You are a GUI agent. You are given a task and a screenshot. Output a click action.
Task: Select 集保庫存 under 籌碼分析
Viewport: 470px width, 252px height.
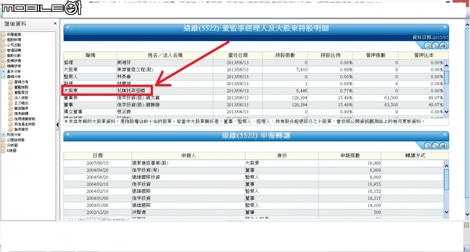pos(21,130)
